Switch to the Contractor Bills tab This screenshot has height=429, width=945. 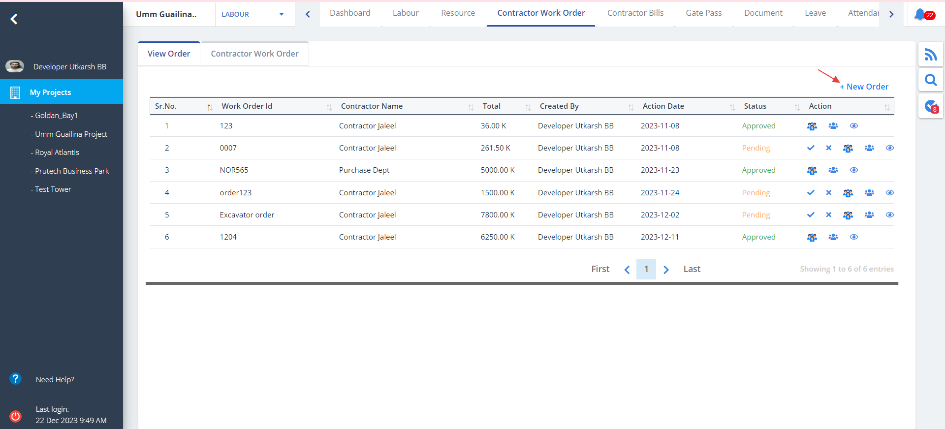pos(635,13)
